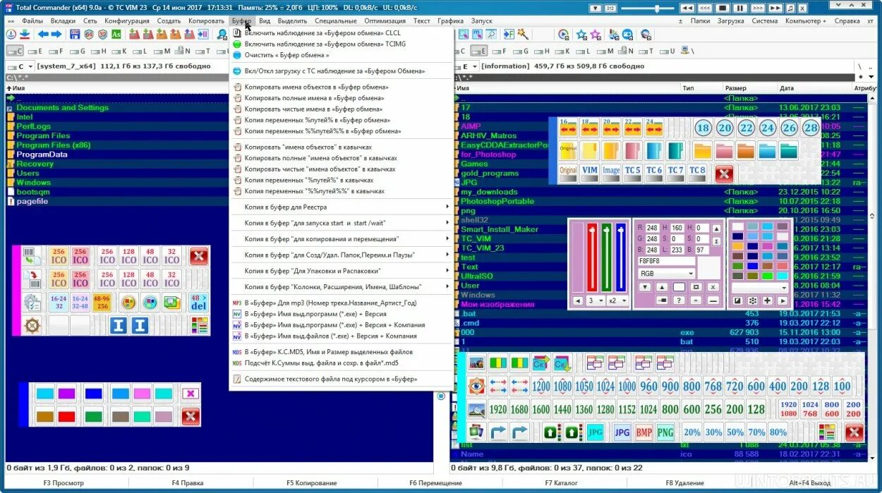Select drive H button in left drive bar
This screenshot has height=493, width=882.
pos(98,51)
